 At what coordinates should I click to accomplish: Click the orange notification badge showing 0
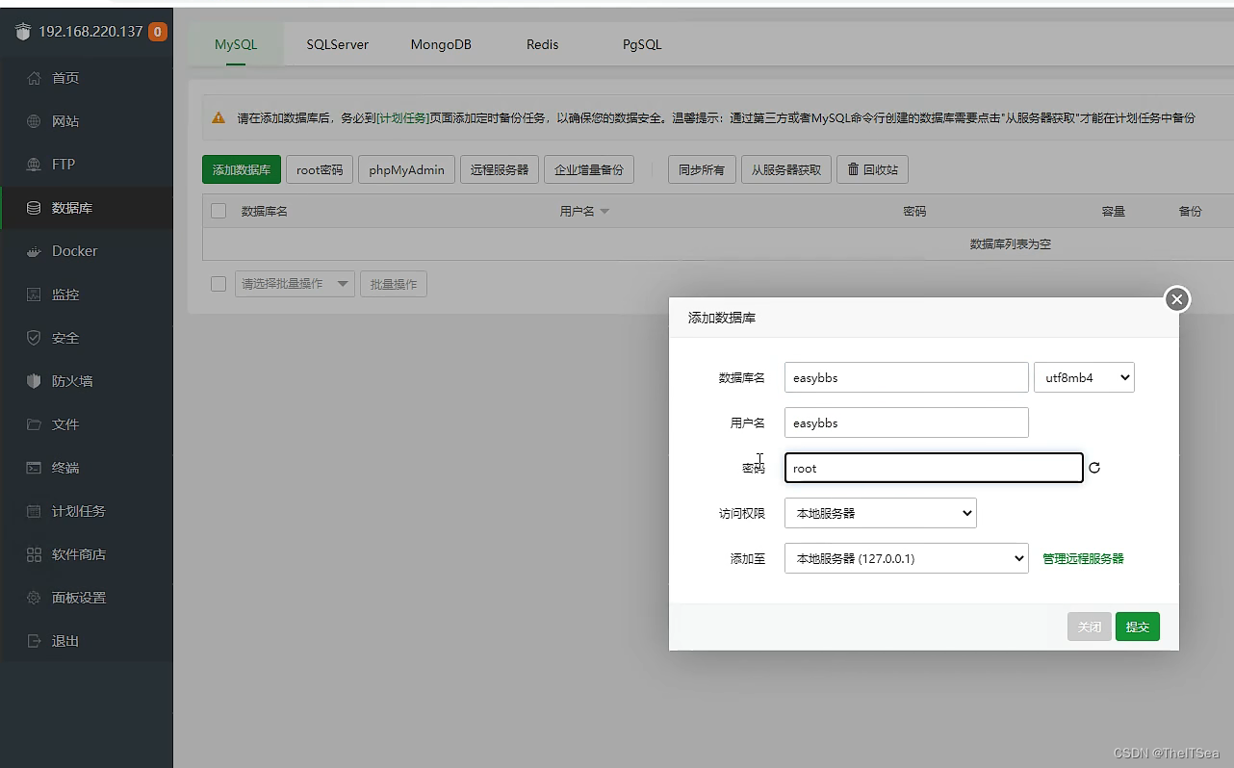coord(158,32)
